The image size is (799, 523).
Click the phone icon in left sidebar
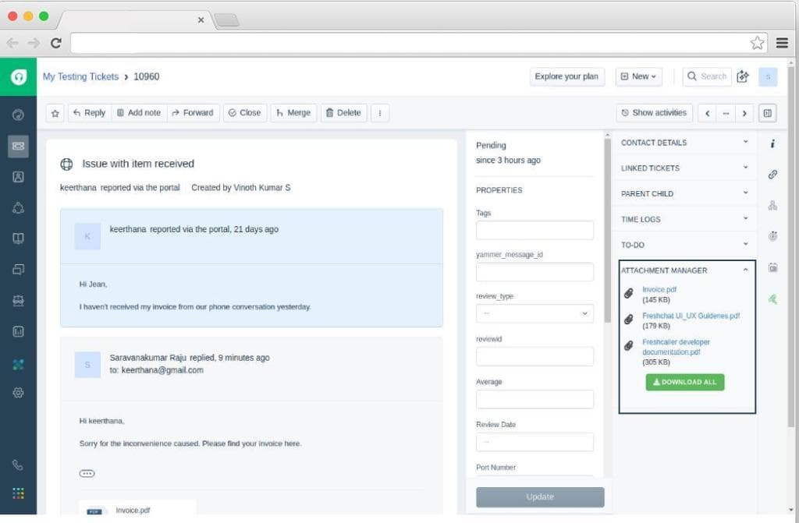pos(19,465)
